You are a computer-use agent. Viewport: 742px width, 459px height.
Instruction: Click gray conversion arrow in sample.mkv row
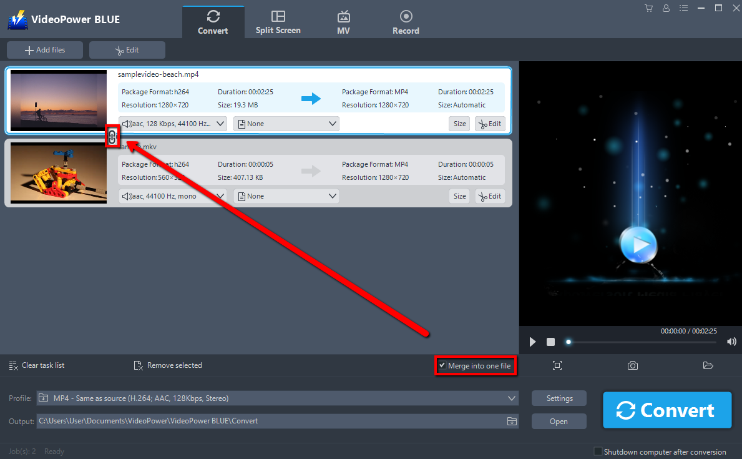311,171
